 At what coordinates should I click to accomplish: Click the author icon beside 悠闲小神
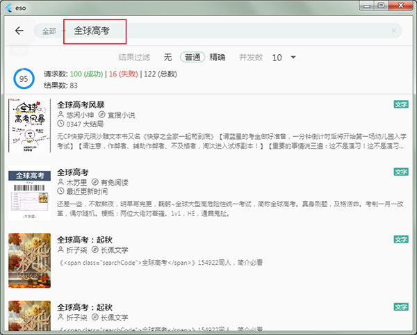pyautogui.click(x=60, y=115)
